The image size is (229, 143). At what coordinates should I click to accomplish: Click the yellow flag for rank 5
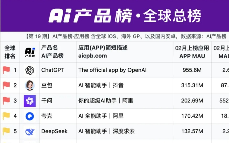6,131
